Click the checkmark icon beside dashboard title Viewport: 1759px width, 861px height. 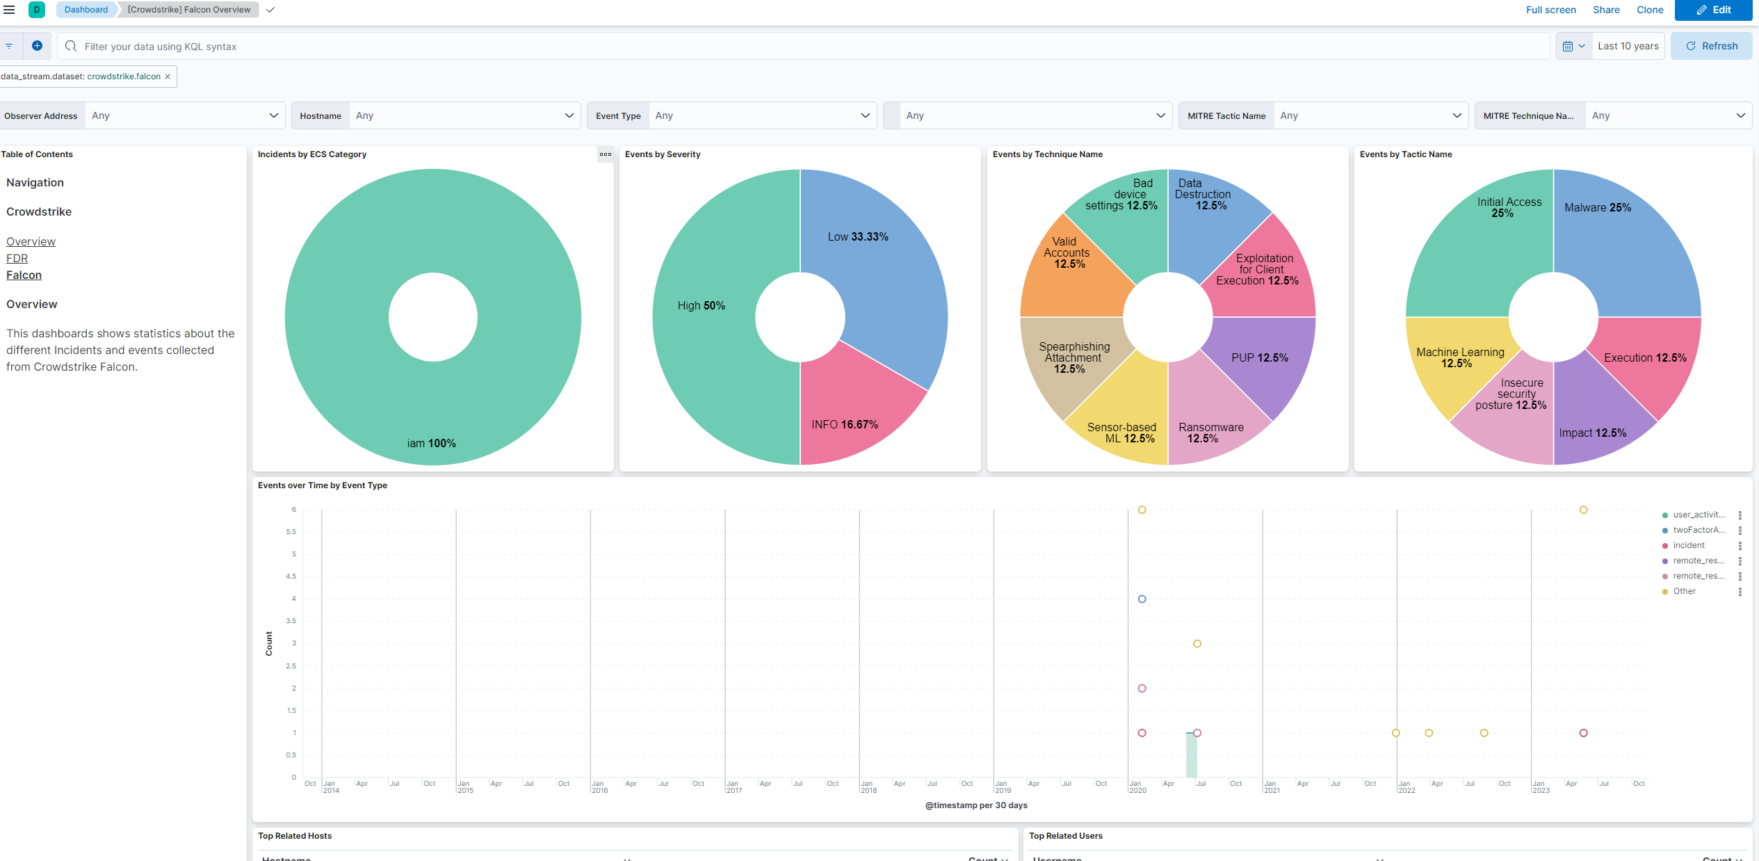270,10
